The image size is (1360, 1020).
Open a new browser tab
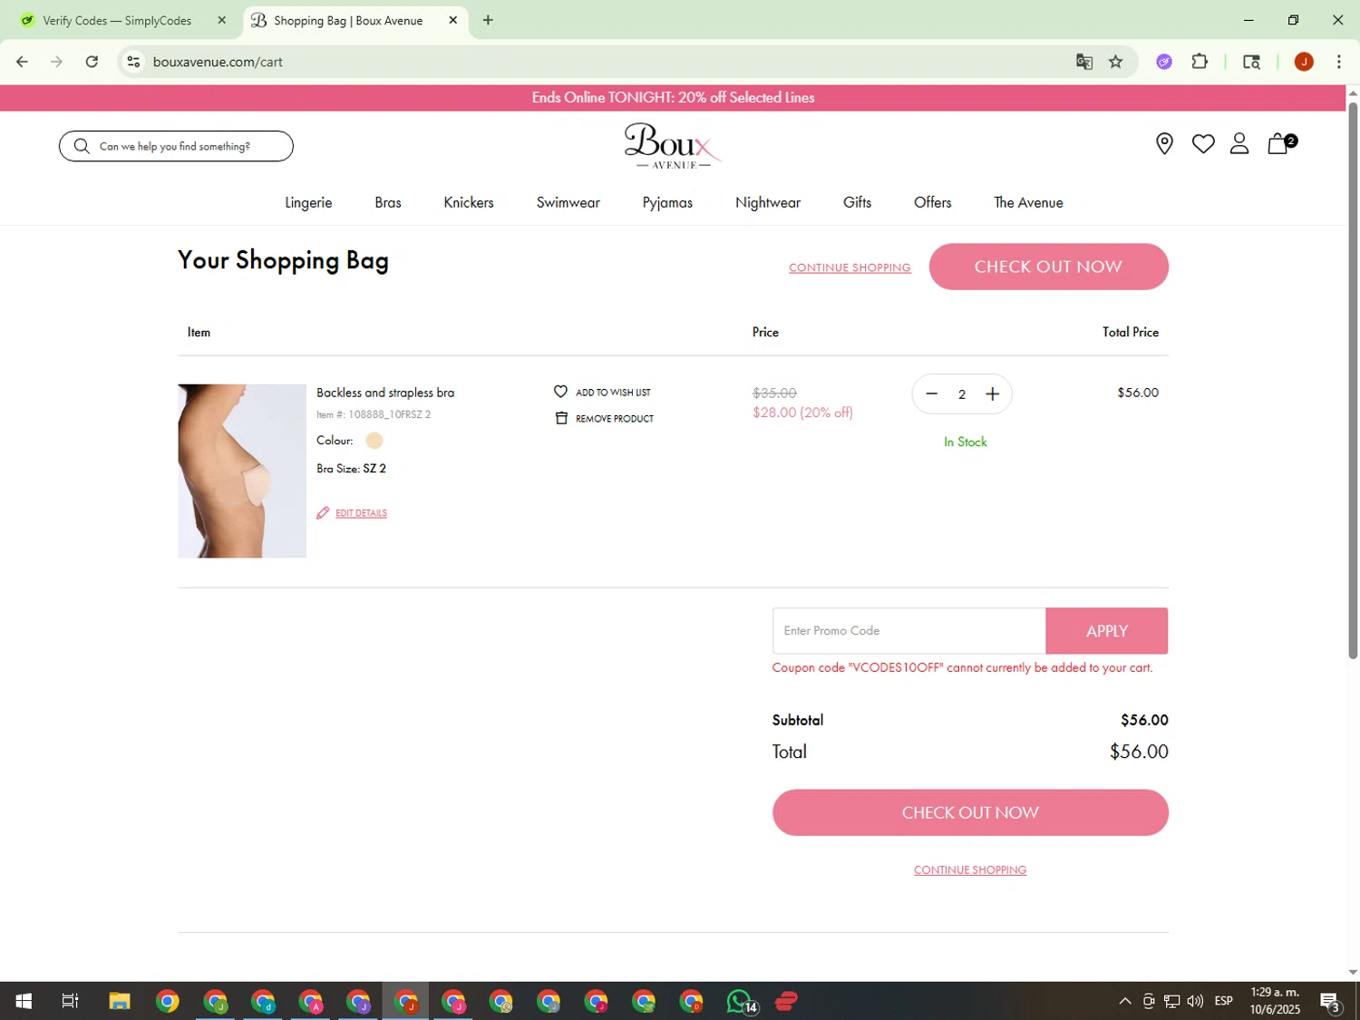[488, 20]
